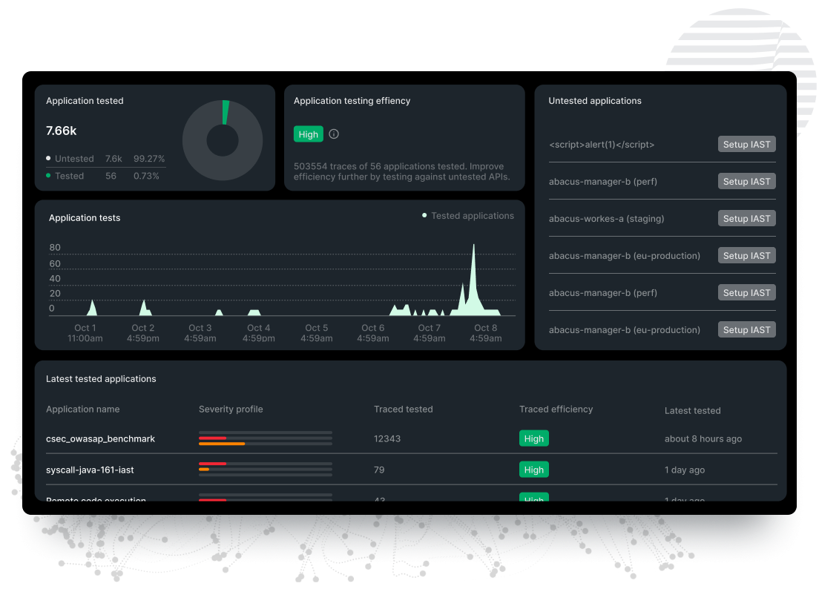Open the csec_owasap_benchmark application

coord(100,438)
